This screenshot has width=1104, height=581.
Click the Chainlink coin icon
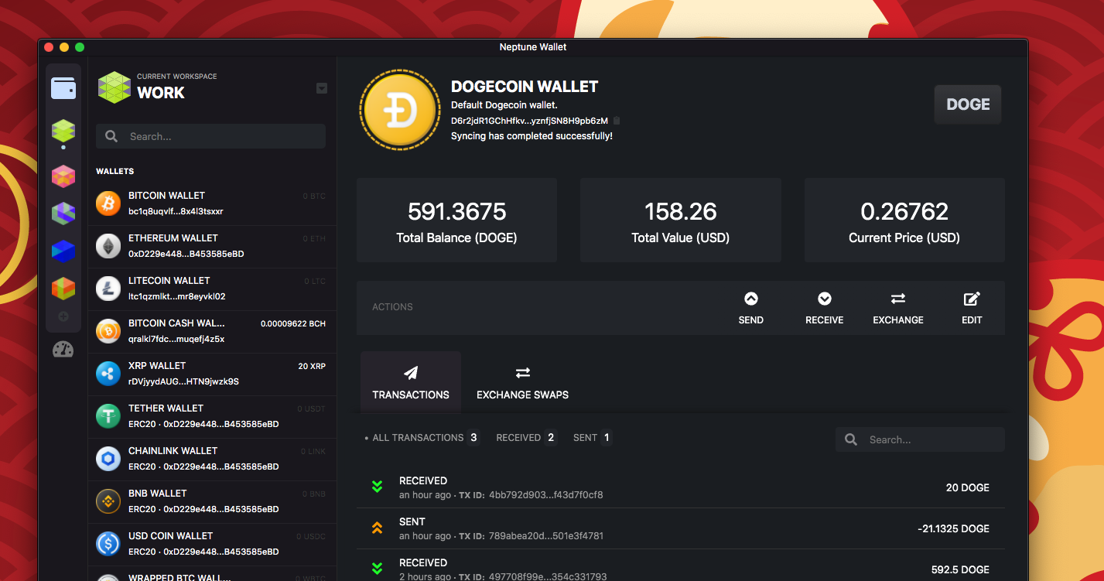(108, 459)
